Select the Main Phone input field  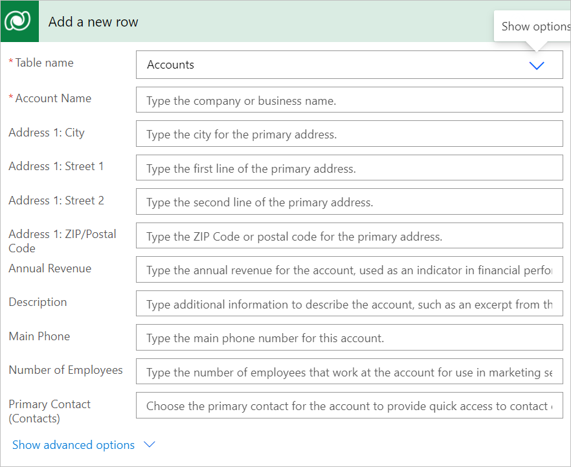tap(350, 338)
